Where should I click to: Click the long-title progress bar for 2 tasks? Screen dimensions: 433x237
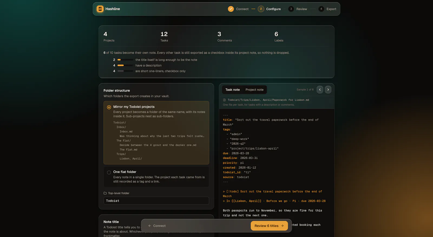click(x=125, y=60)
